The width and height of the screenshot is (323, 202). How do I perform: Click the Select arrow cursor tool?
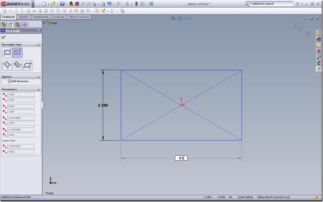(x=127, y=4)
